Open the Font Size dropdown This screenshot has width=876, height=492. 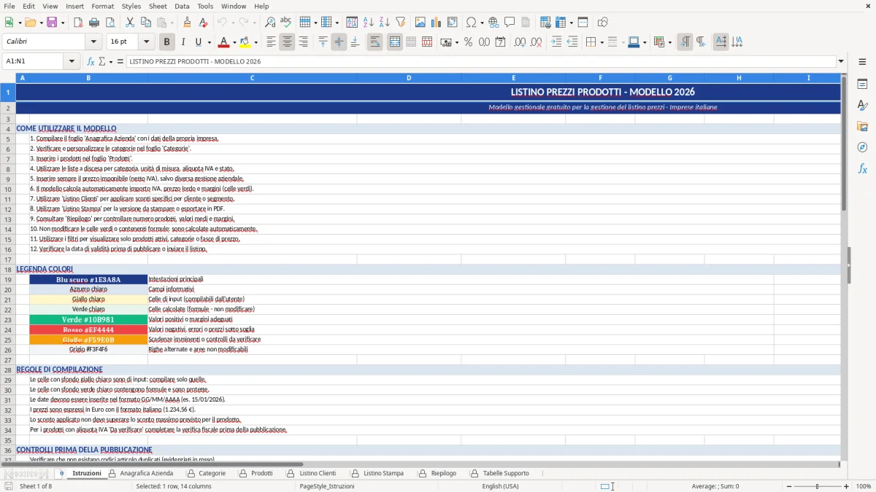coord(146,42)
